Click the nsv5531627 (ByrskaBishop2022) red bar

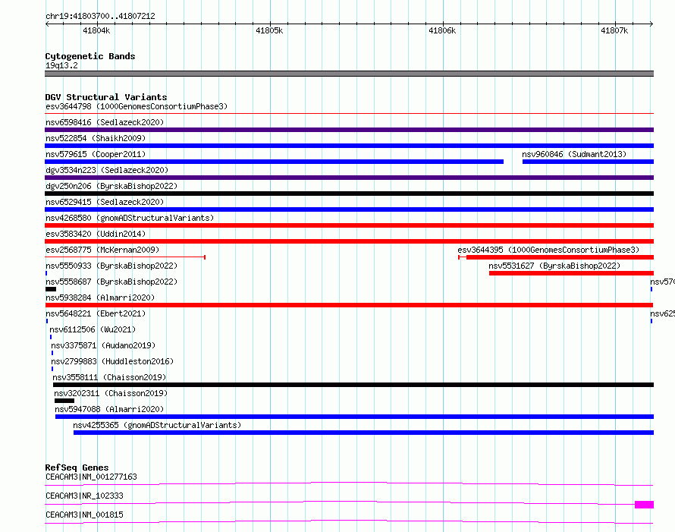(571, 273)
